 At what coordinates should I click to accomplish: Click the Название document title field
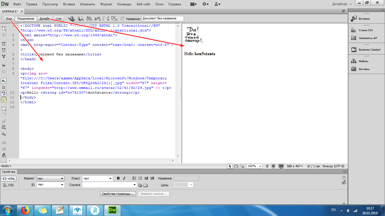pos(162,19)
